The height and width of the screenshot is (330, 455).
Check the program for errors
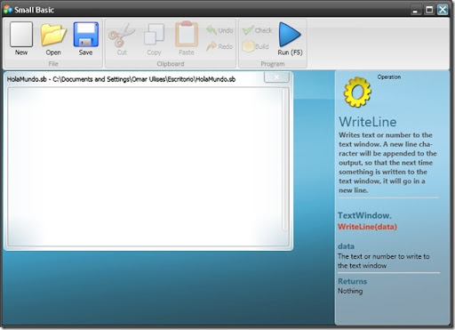pos(257,30)
